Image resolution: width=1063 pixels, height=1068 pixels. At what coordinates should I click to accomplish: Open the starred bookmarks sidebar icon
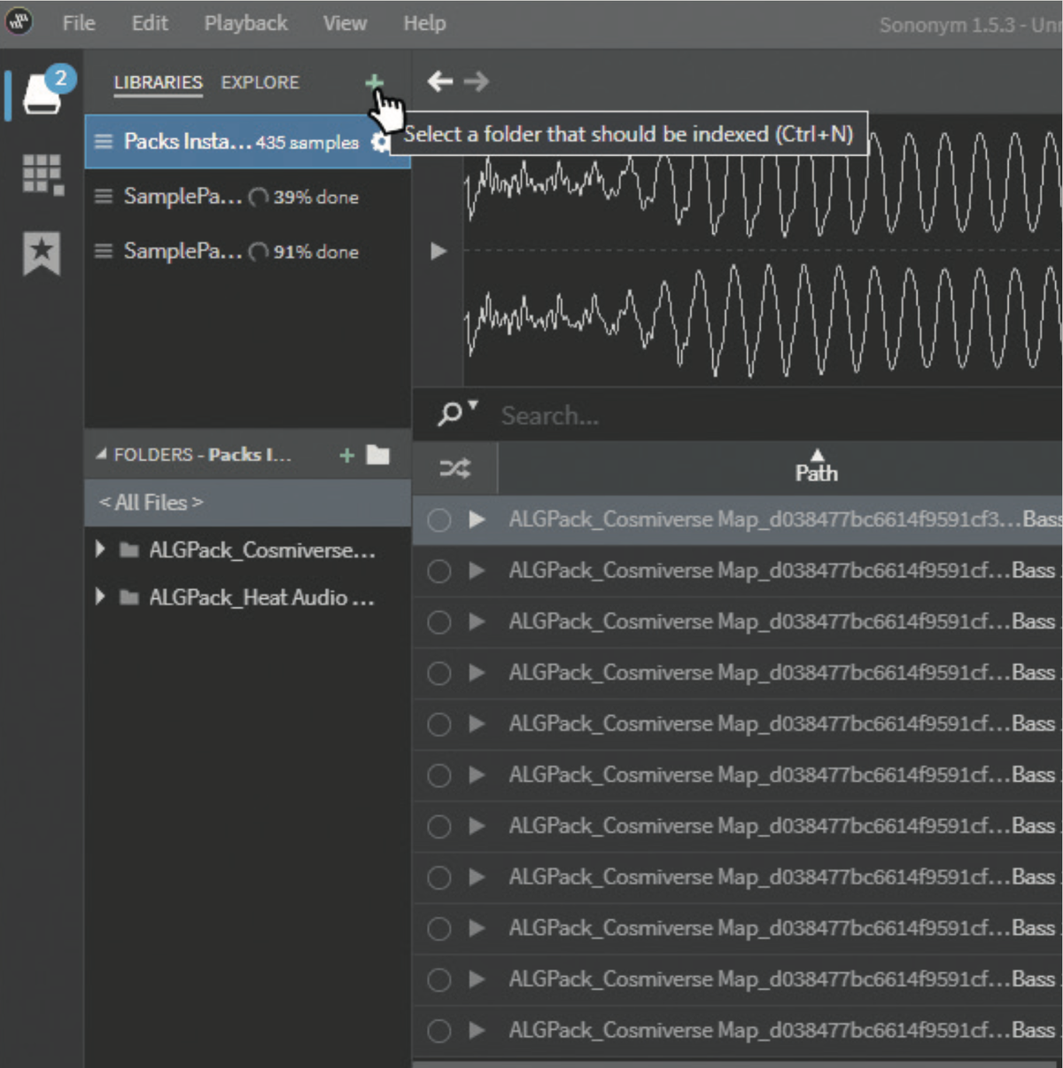pyautogui.click(x=42, y=253)
